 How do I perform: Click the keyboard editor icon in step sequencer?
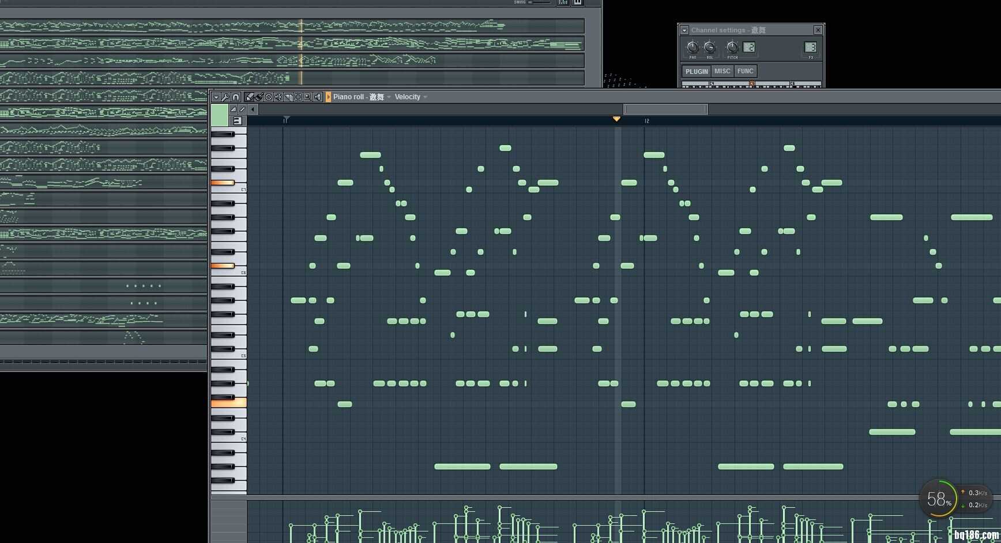click(x=578, y=2)
